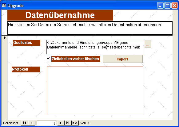Maximize the Upgrade window

point(167,5)
